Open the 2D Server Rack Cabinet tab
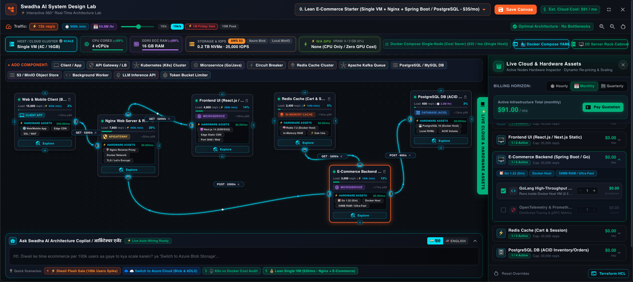The height and width of the screenshot is (282, 633). coord(601,44)
